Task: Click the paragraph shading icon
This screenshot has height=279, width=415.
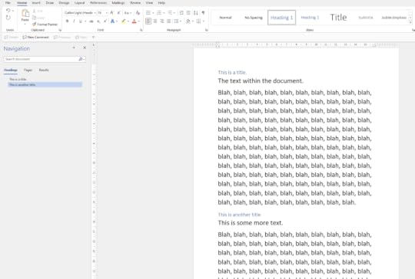Action: pyautogui.click(x=188, y=21)
